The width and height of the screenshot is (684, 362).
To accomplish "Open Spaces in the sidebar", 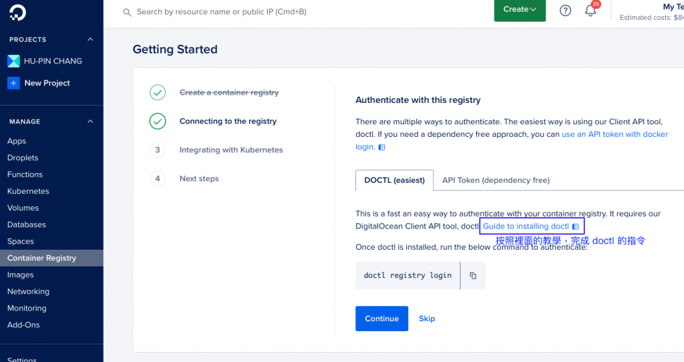I will coord(21,242).
